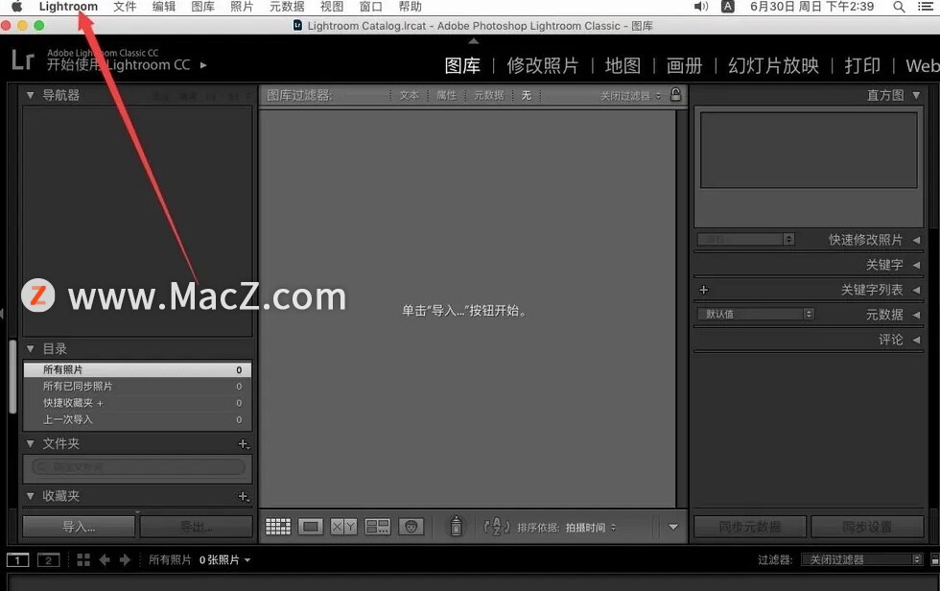This screenshot has height=591, width=940.
Task: Open 默认值 metadata preset dropdown
Action: [756, 314]
